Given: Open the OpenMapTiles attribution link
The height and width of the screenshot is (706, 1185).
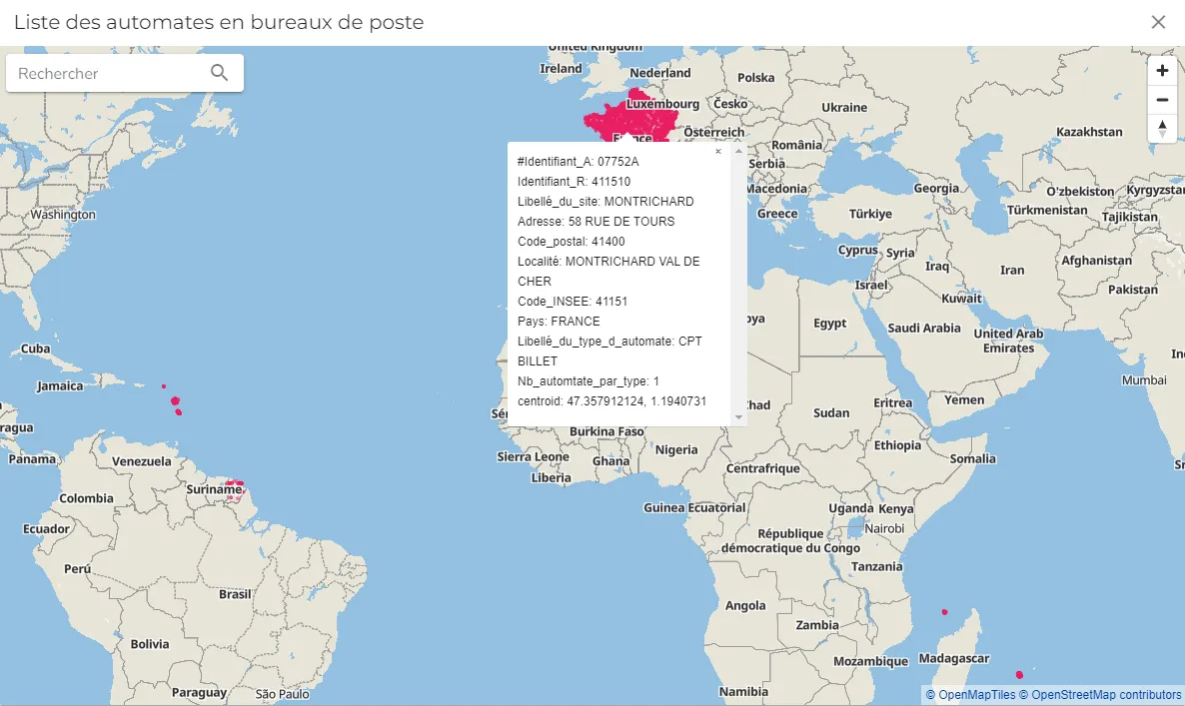Looking at the screenshot, I should click(970, 695).
